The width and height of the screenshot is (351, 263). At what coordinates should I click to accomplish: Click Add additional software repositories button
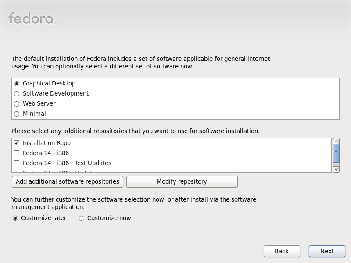click(x=68, y=181)
